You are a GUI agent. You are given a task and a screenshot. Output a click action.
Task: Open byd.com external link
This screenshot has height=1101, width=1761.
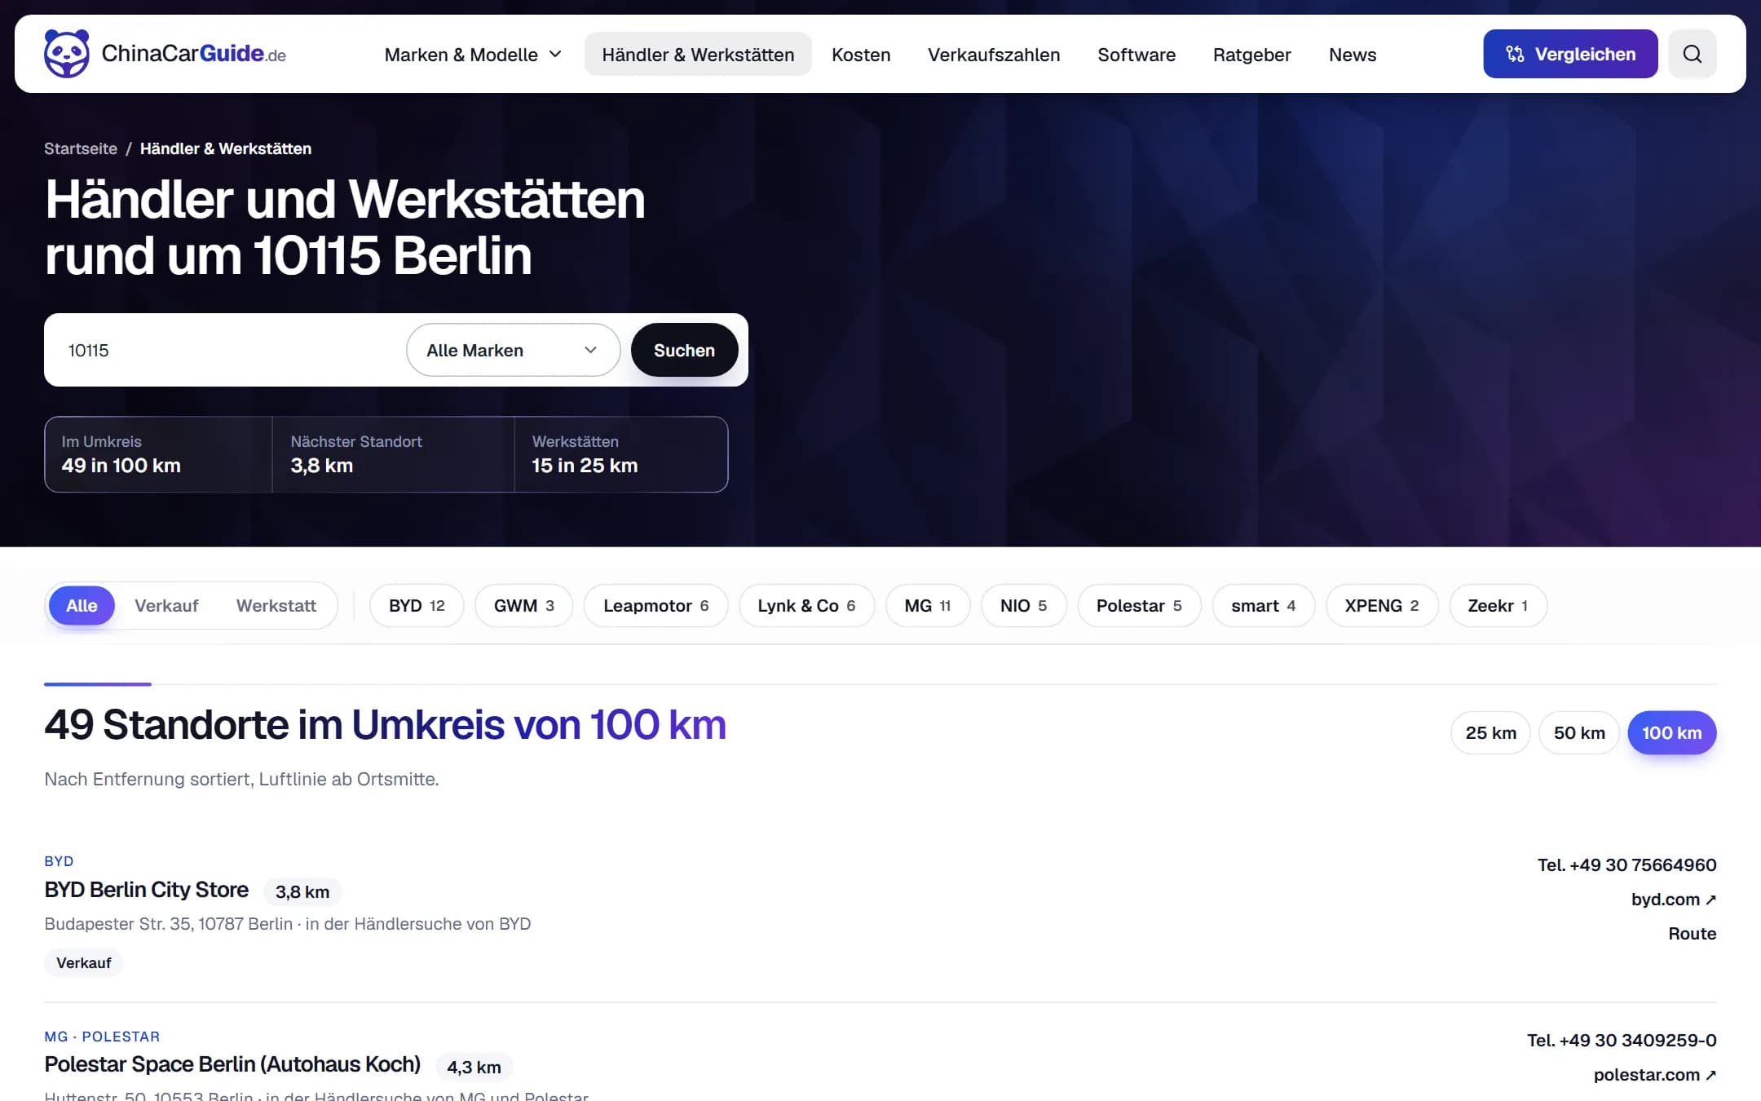click(1674, 899)
